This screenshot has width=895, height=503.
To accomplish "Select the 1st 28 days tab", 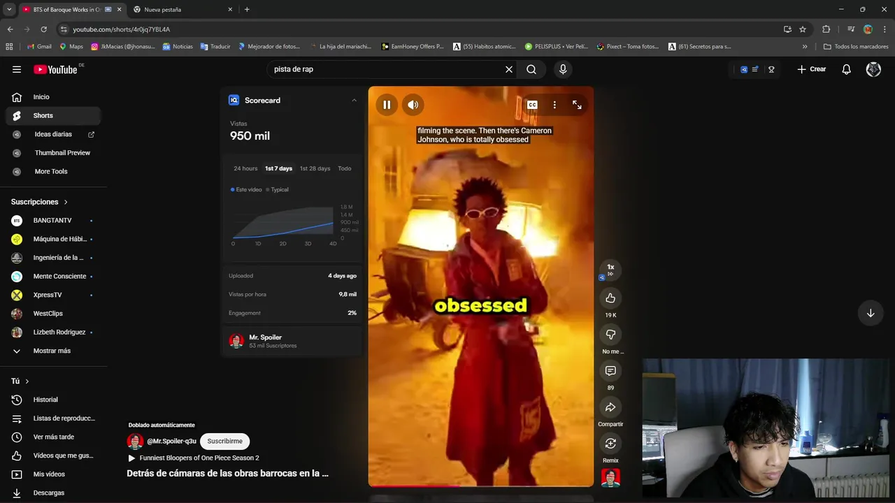I will coord(315,168).
